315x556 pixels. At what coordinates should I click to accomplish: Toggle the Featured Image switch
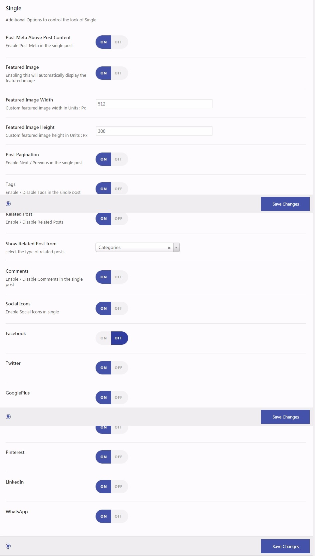(x=112, y=73)
